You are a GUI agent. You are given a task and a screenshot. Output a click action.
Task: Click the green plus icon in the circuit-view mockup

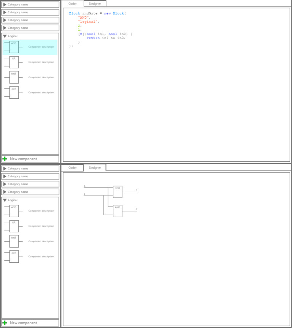5,323
